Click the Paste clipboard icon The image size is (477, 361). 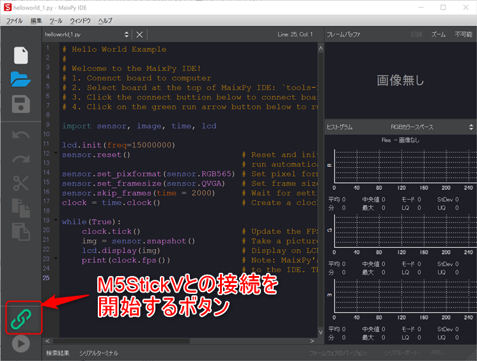coord(21,232)
